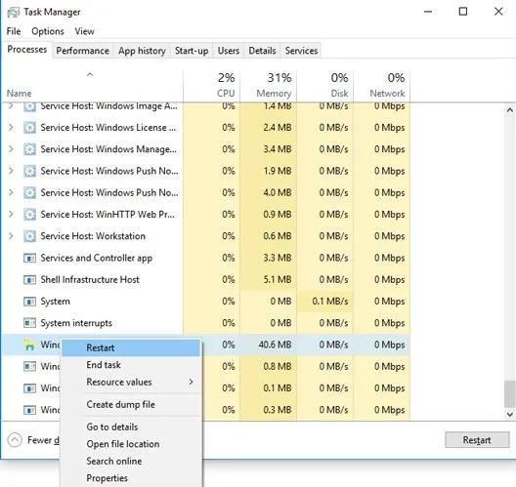Click the 0.1 MB/s disk value for System
The image size is (516, 487).
point(330,302)
